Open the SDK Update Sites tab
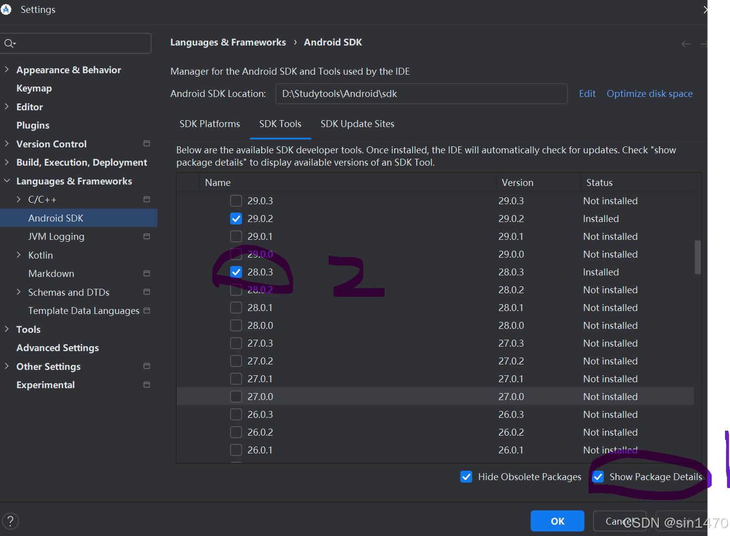 (x=357, y=124)
